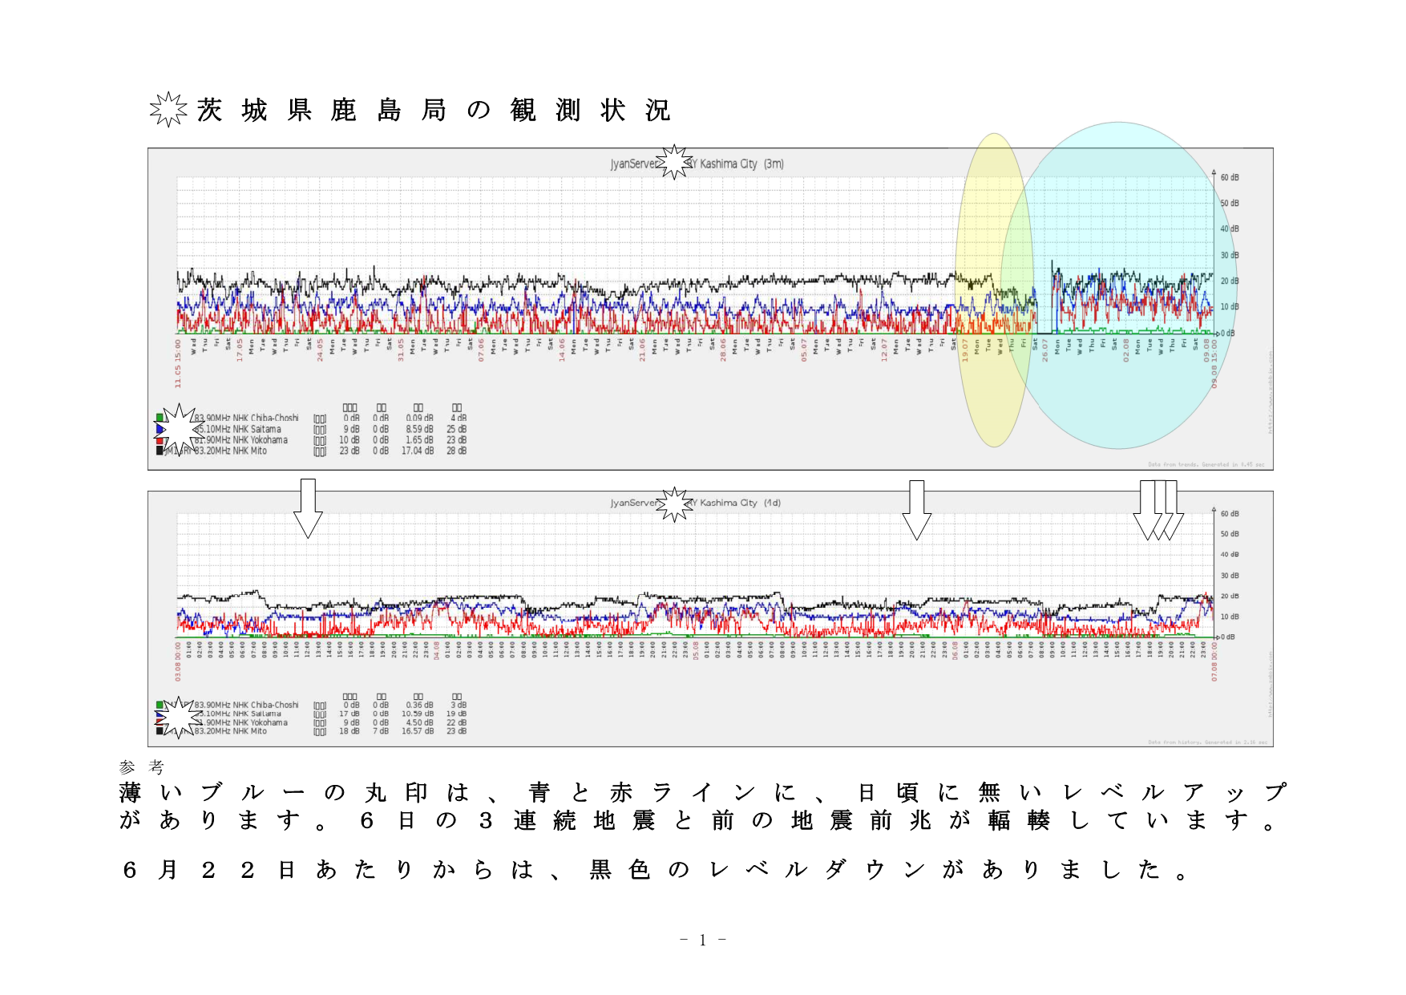This screenshot has width=1406, height=995.
Task: Click the starburst covering the 4d graph title
Action: click(x=674, y=504)
